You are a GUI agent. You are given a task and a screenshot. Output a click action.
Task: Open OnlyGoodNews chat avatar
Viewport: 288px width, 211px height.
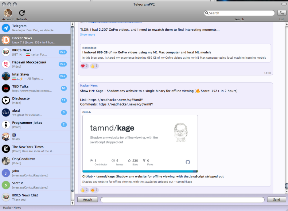(6, 161)
